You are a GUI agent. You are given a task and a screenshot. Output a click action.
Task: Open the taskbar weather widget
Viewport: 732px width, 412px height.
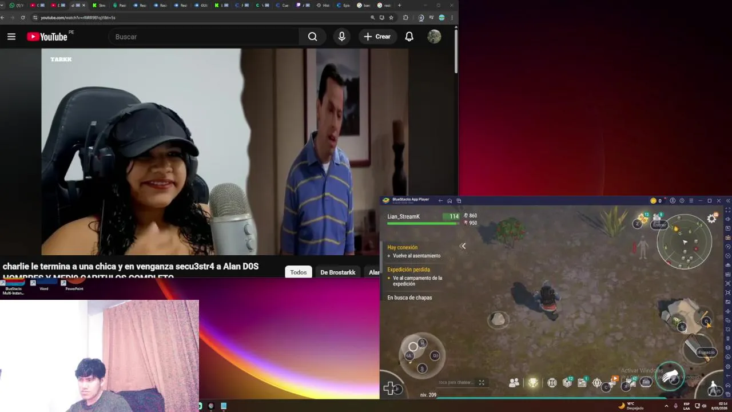[x=630, y=406]
